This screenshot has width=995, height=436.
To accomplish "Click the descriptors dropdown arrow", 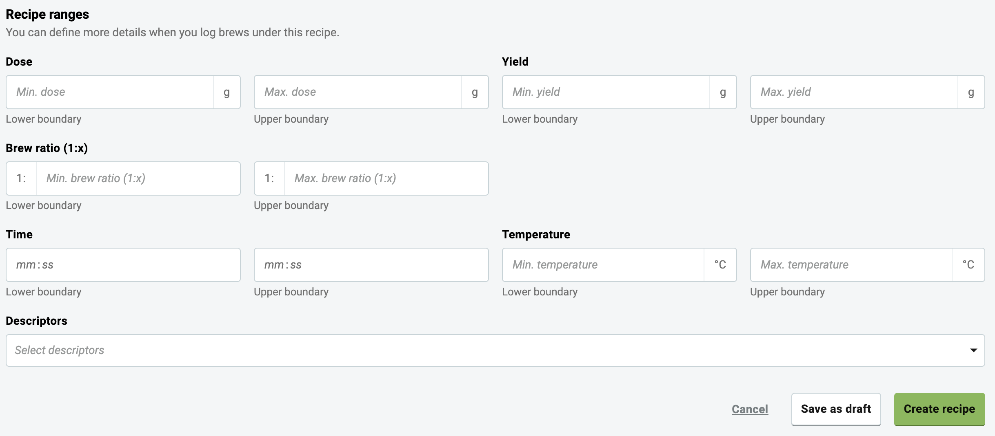I will pyautogui.click(x=974, y=350).
